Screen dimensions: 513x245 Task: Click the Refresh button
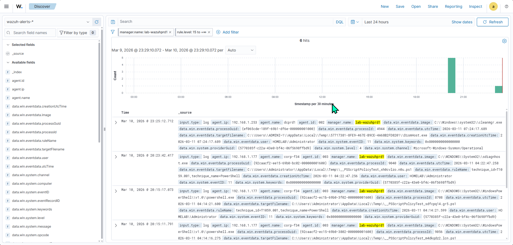click(492, 22)
